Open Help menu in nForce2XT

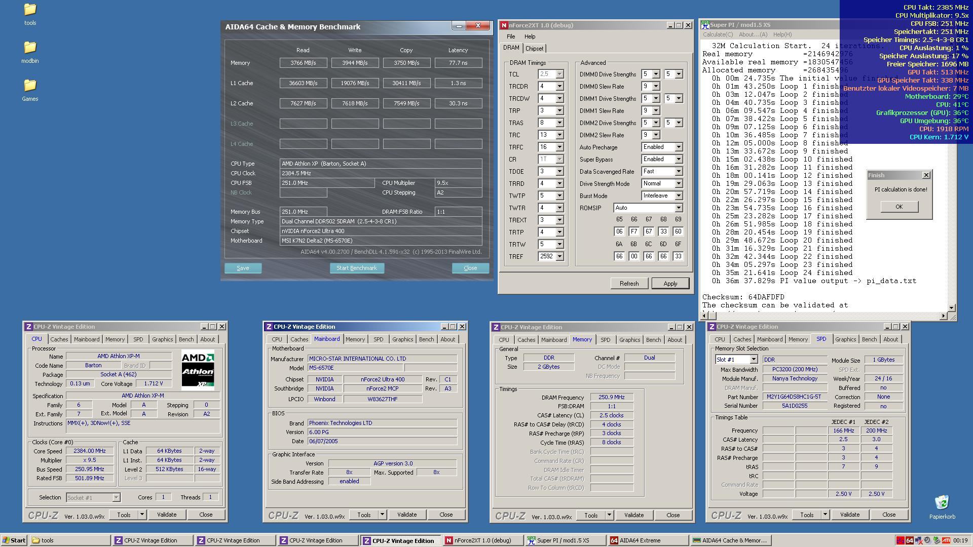(530, 36)
